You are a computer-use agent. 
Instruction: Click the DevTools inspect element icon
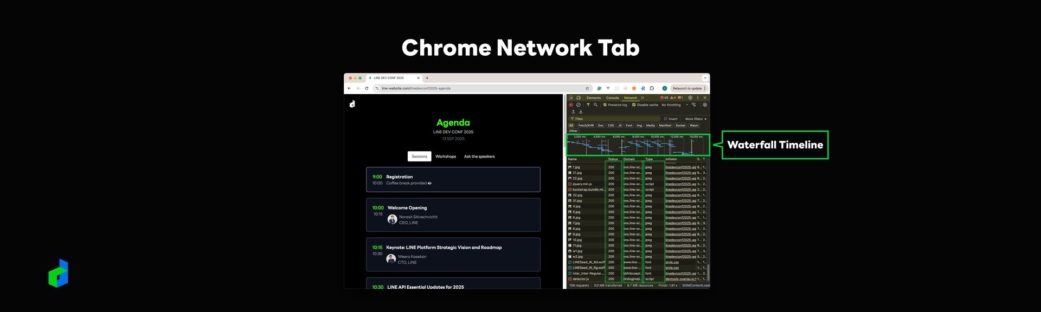click(571, 98)
